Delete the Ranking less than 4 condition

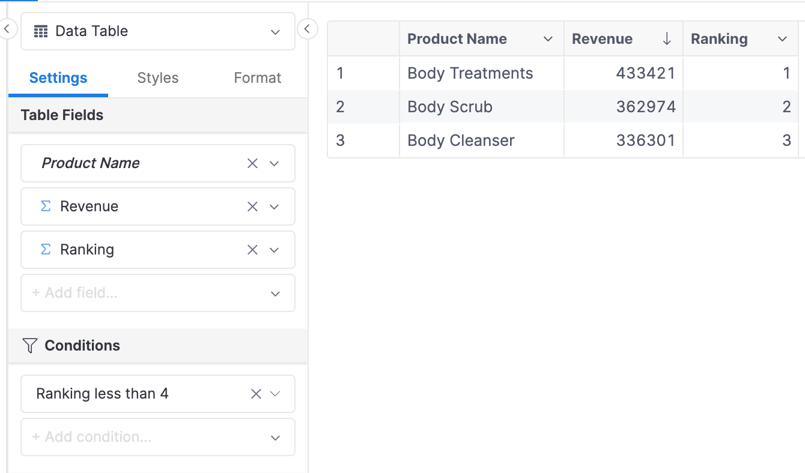(x=256, y=394)
